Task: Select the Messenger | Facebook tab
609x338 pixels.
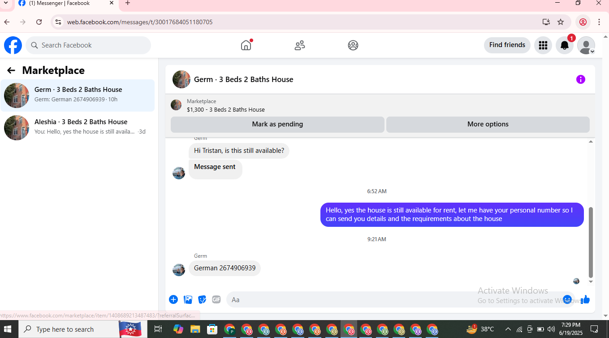Action: (66, 4)
